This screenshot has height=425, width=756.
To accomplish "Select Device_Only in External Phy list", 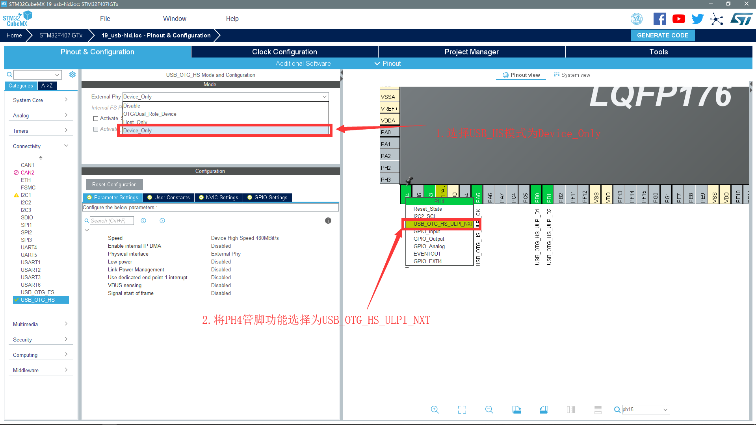I will [x=225, y=131].
